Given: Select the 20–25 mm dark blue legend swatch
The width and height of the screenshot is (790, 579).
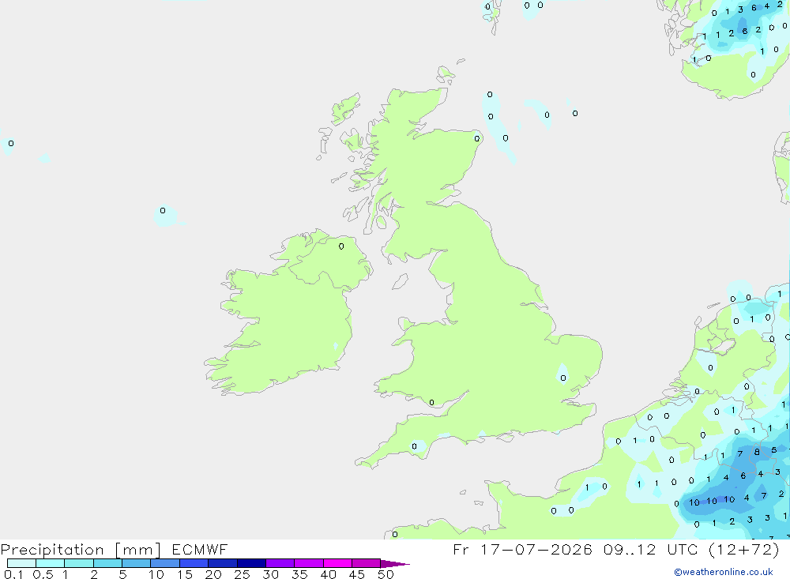Looking at the screenshot, I should pos(223,563).
